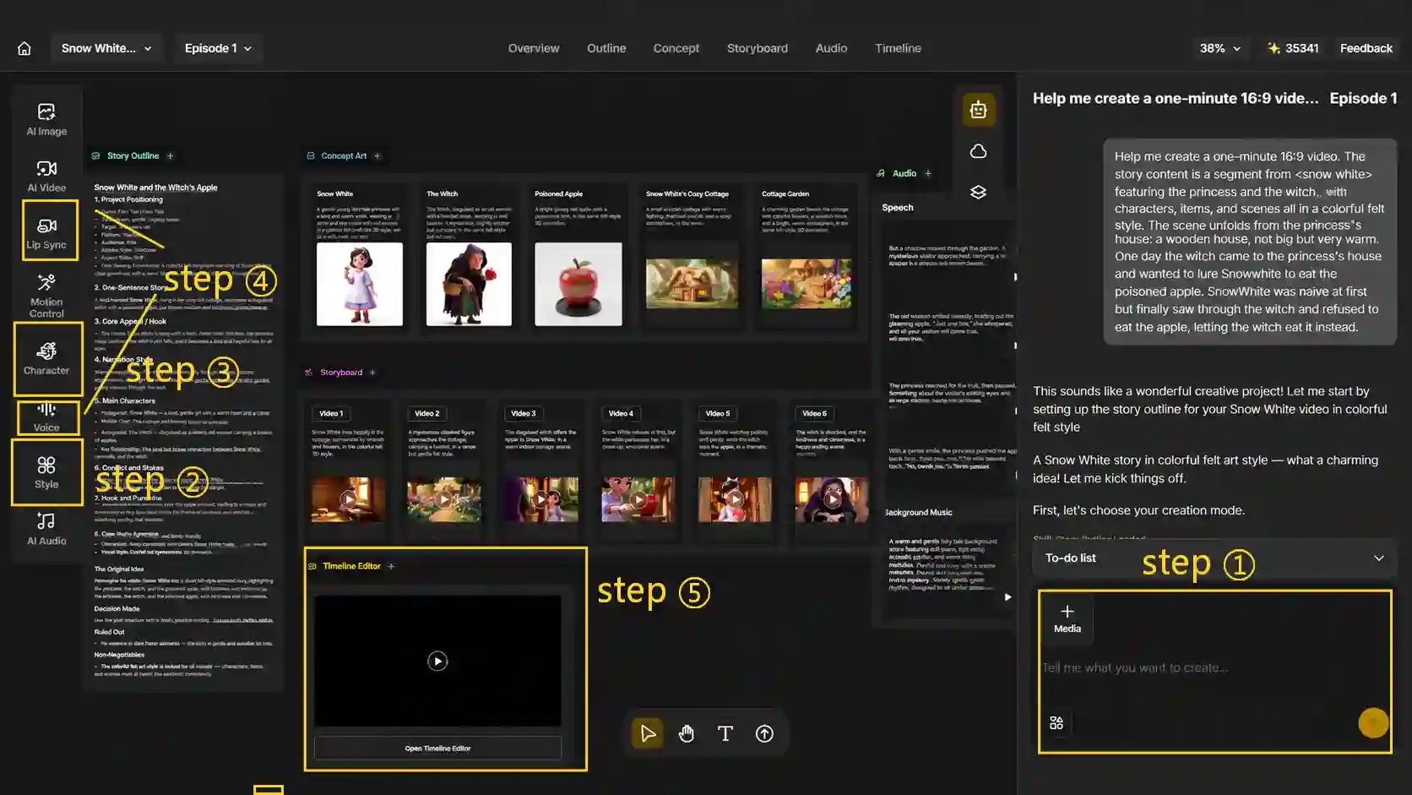The image size is (1412, 795).
Task: Switch to the Overview tab
Action: pyautogui.click(x=534, y=48)
